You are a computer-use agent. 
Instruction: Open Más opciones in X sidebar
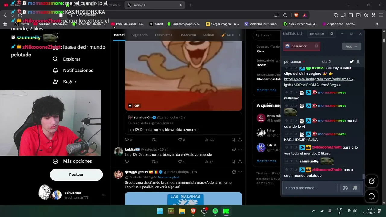point(72,161)
